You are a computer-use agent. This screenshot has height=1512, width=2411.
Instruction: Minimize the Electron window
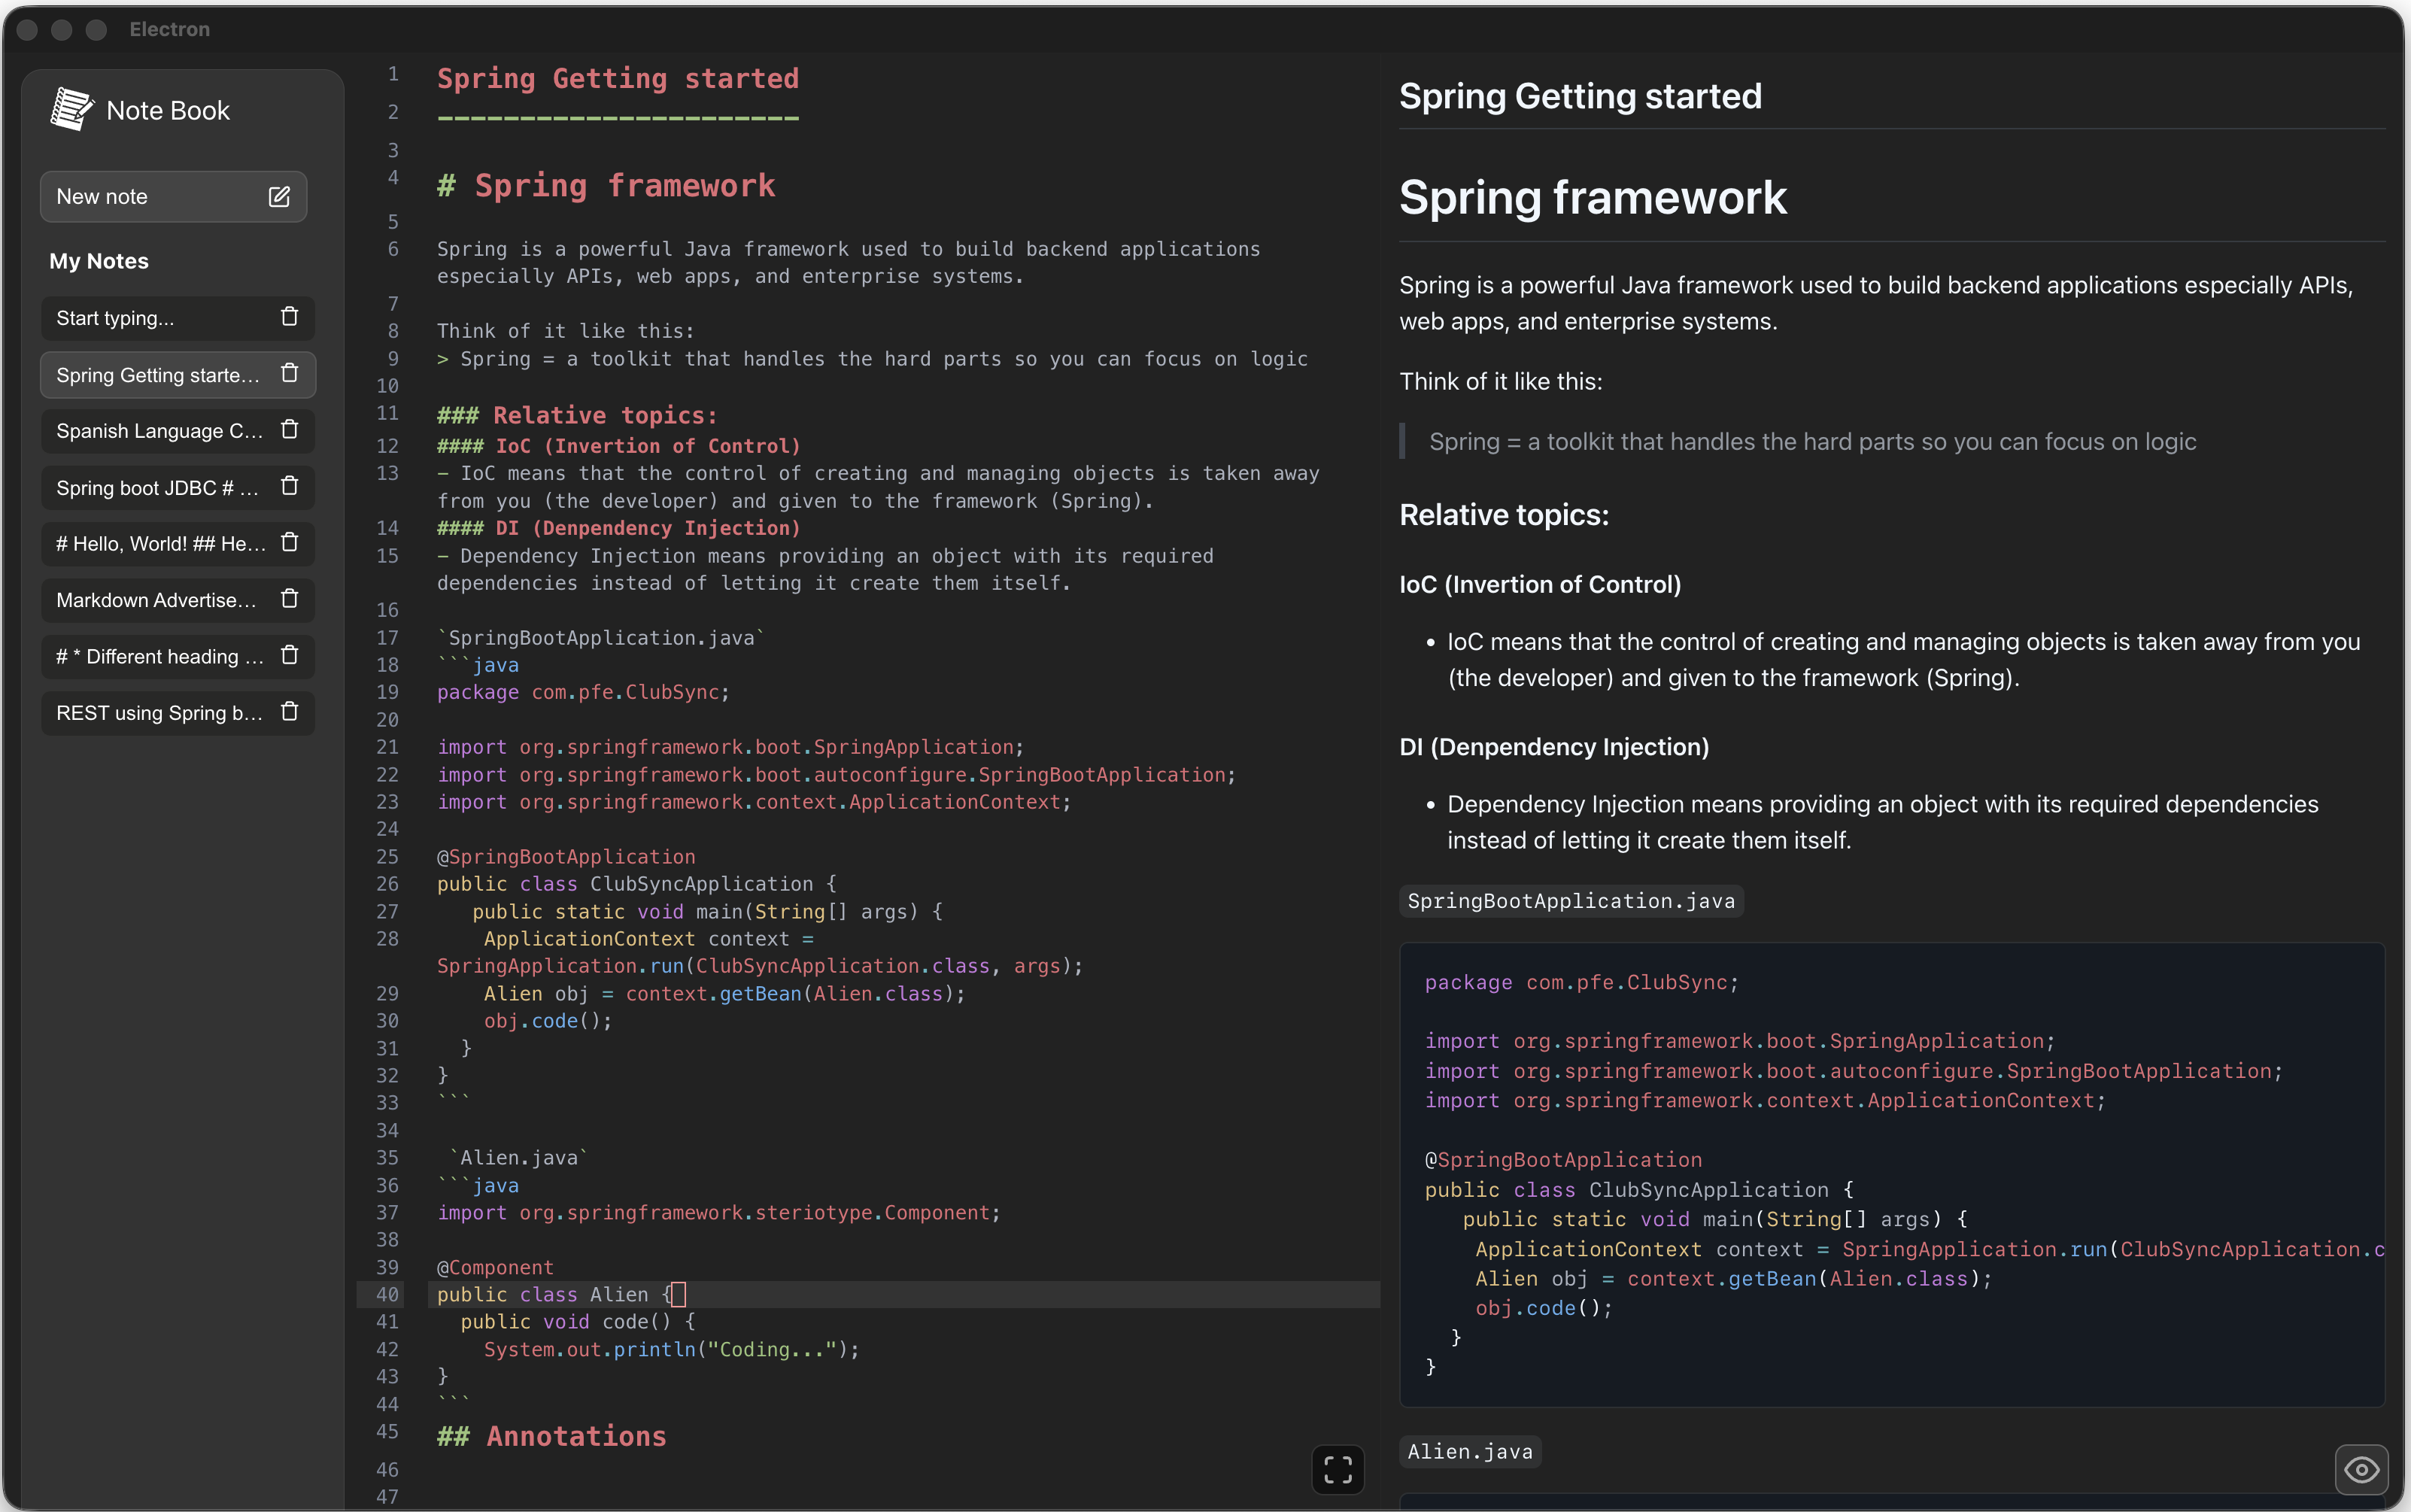(x=62, y=29)
